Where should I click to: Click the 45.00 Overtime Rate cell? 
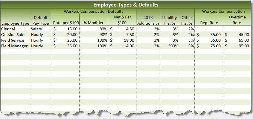(237, 35)
